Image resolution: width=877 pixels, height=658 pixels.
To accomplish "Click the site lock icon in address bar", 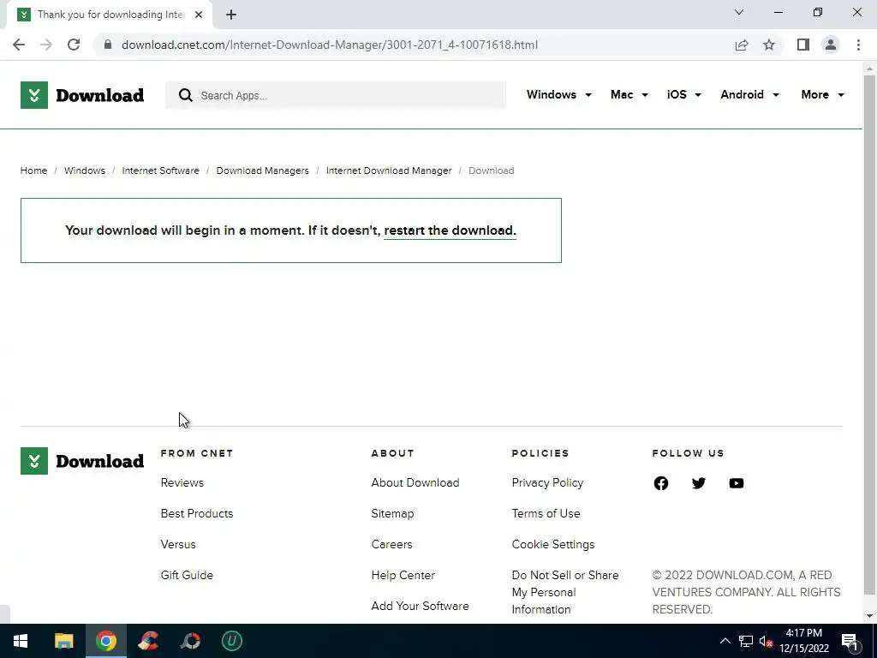I will 108,45.
